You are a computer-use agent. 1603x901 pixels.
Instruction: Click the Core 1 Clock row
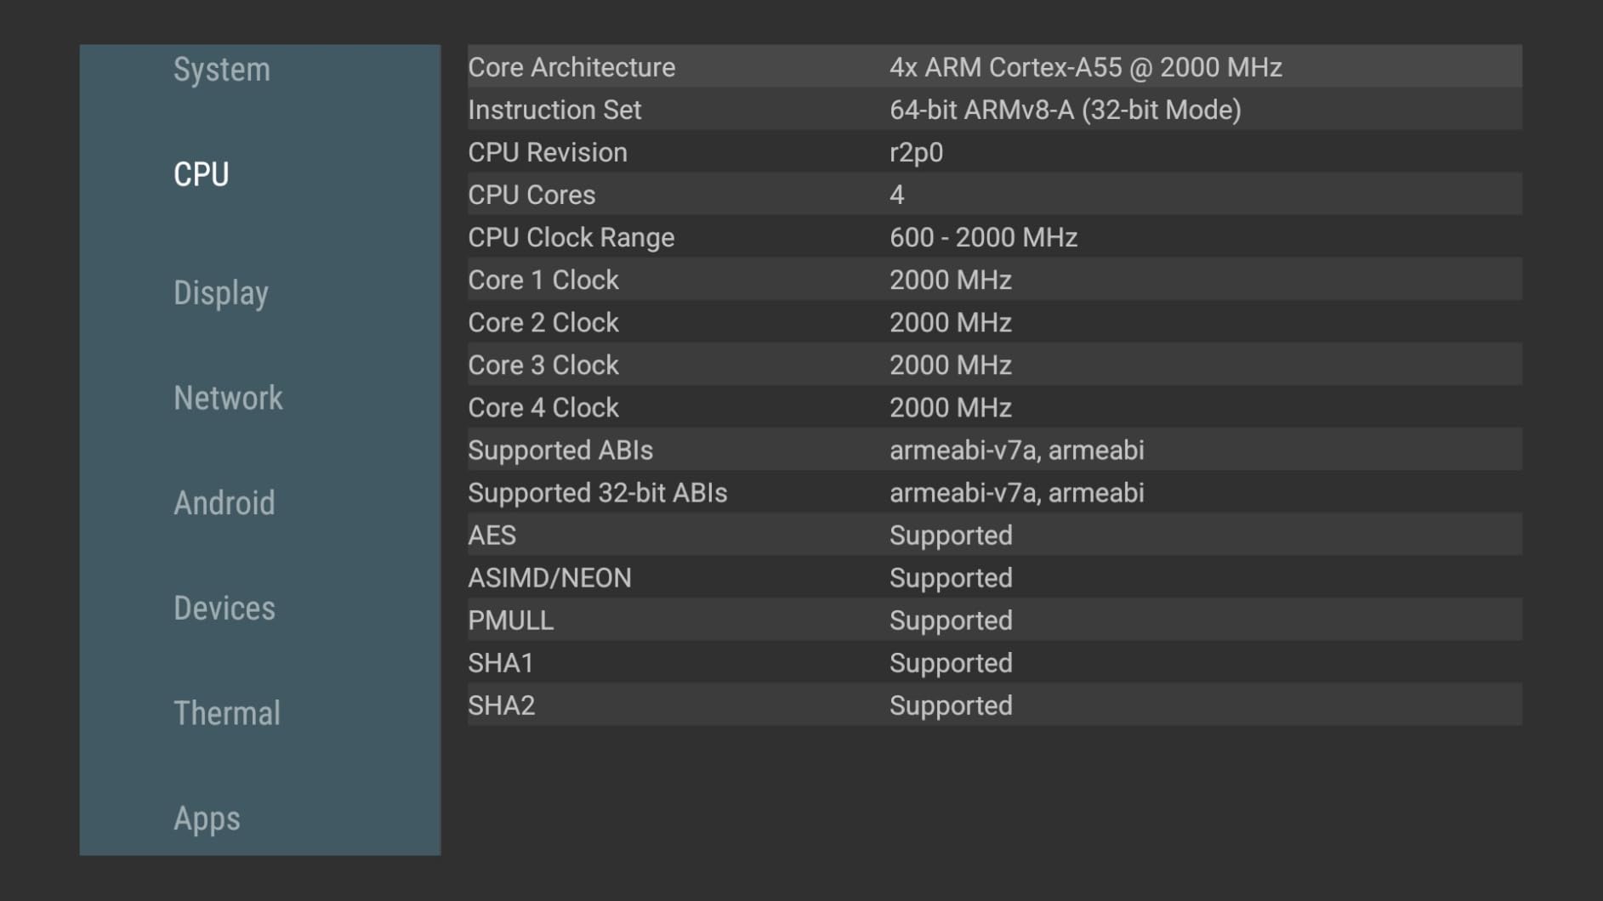point(993,280)
